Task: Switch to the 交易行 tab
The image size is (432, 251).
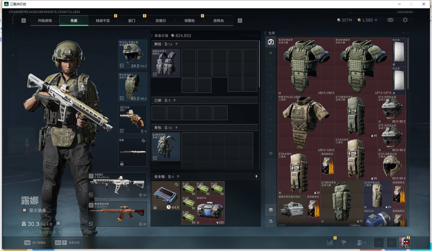Action: 161,21
